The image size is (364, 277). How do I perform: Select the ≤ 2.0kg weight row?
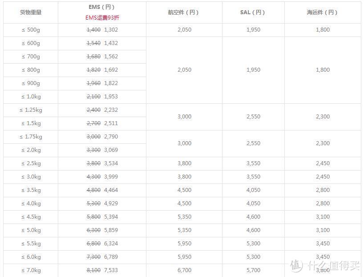pyautogui.click(x=31, y=150)
